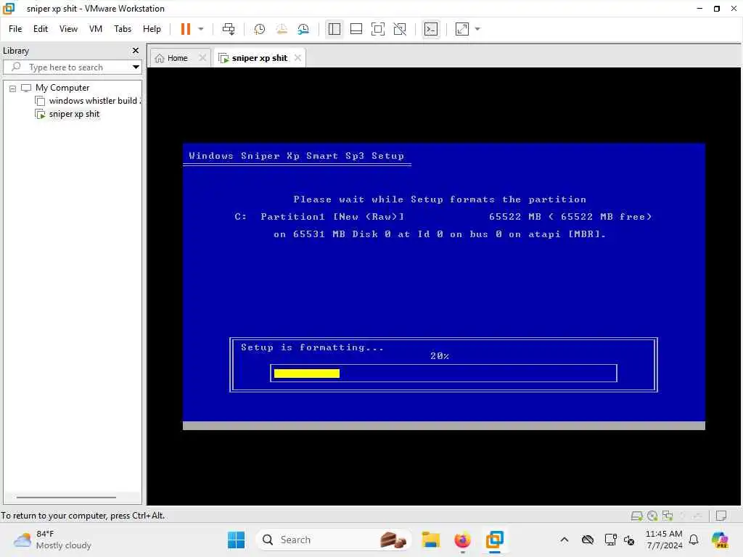Open the Windows Start menu
The image size is (743, 557).
236,540
